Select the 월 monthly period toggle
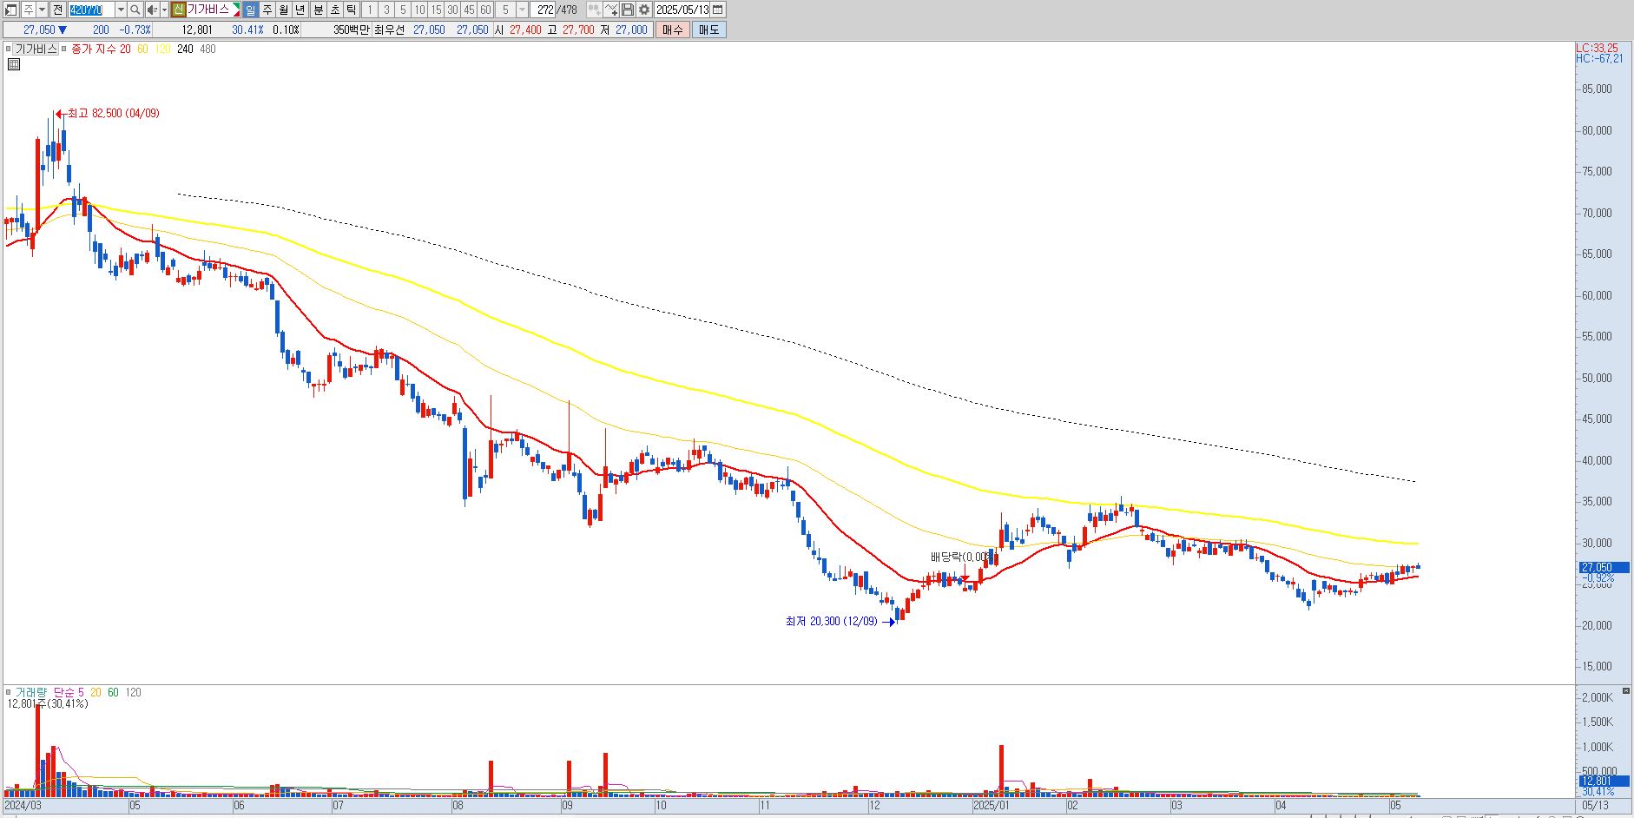Screen dimensions: 1634x818 (x=284, y=10)
